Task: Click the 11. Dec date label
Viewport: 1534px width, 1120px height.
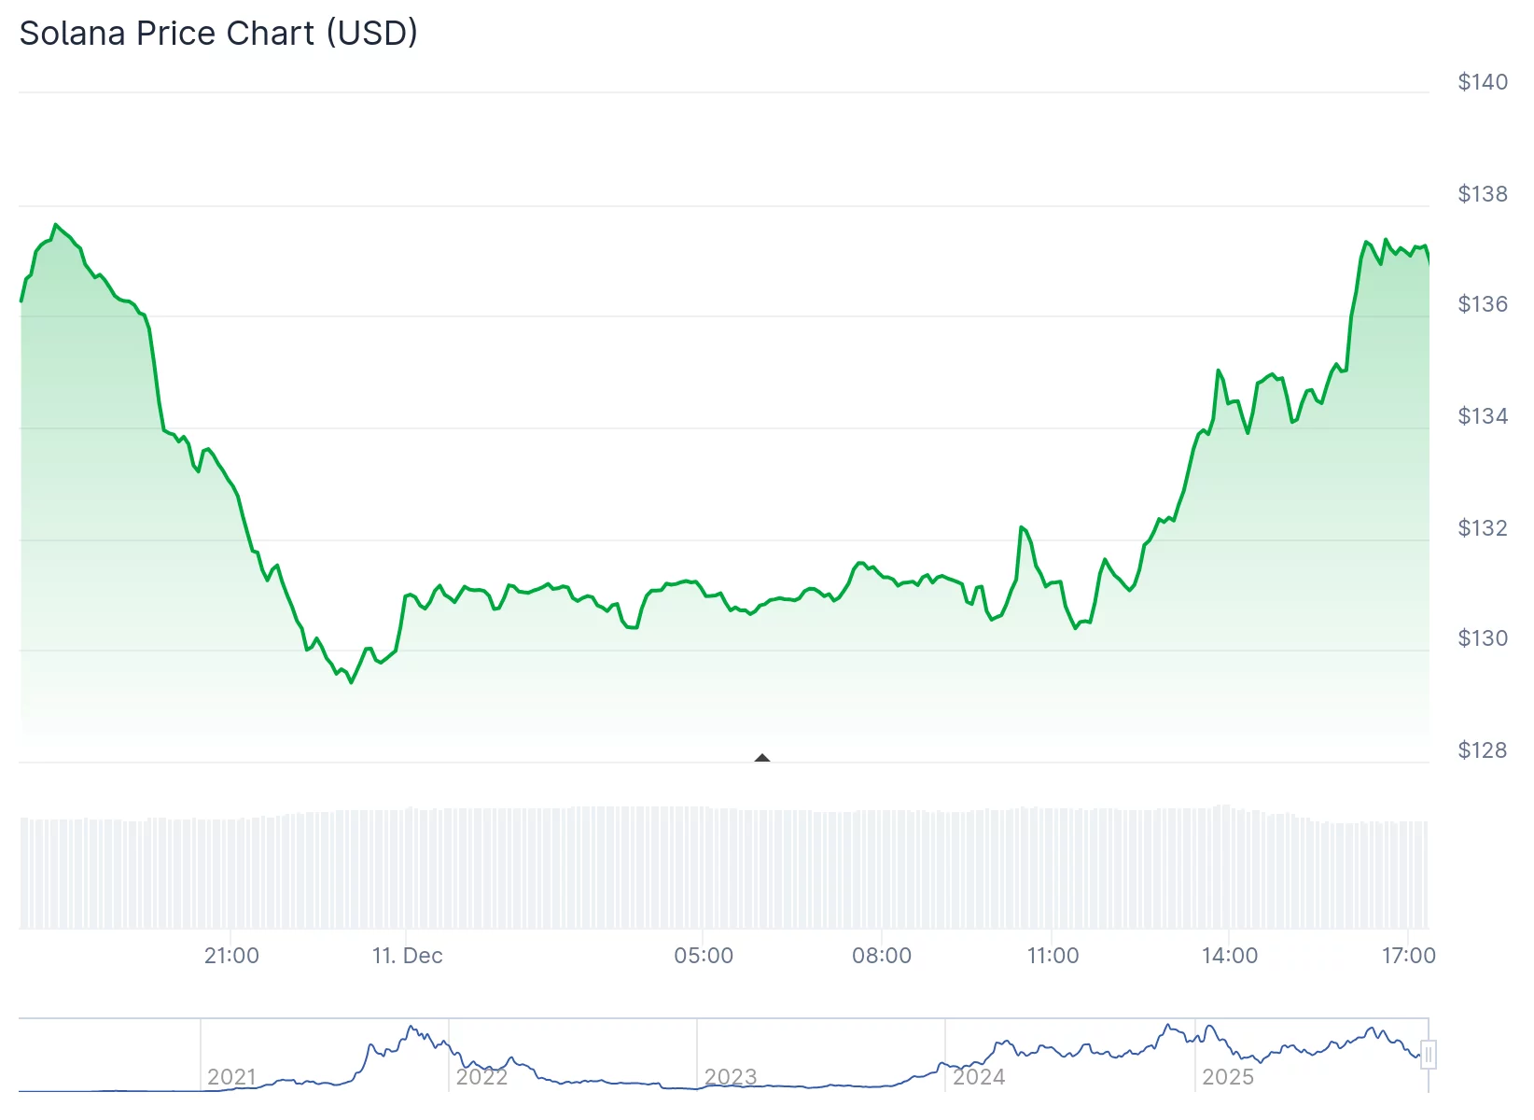Action: click(408, 956)
